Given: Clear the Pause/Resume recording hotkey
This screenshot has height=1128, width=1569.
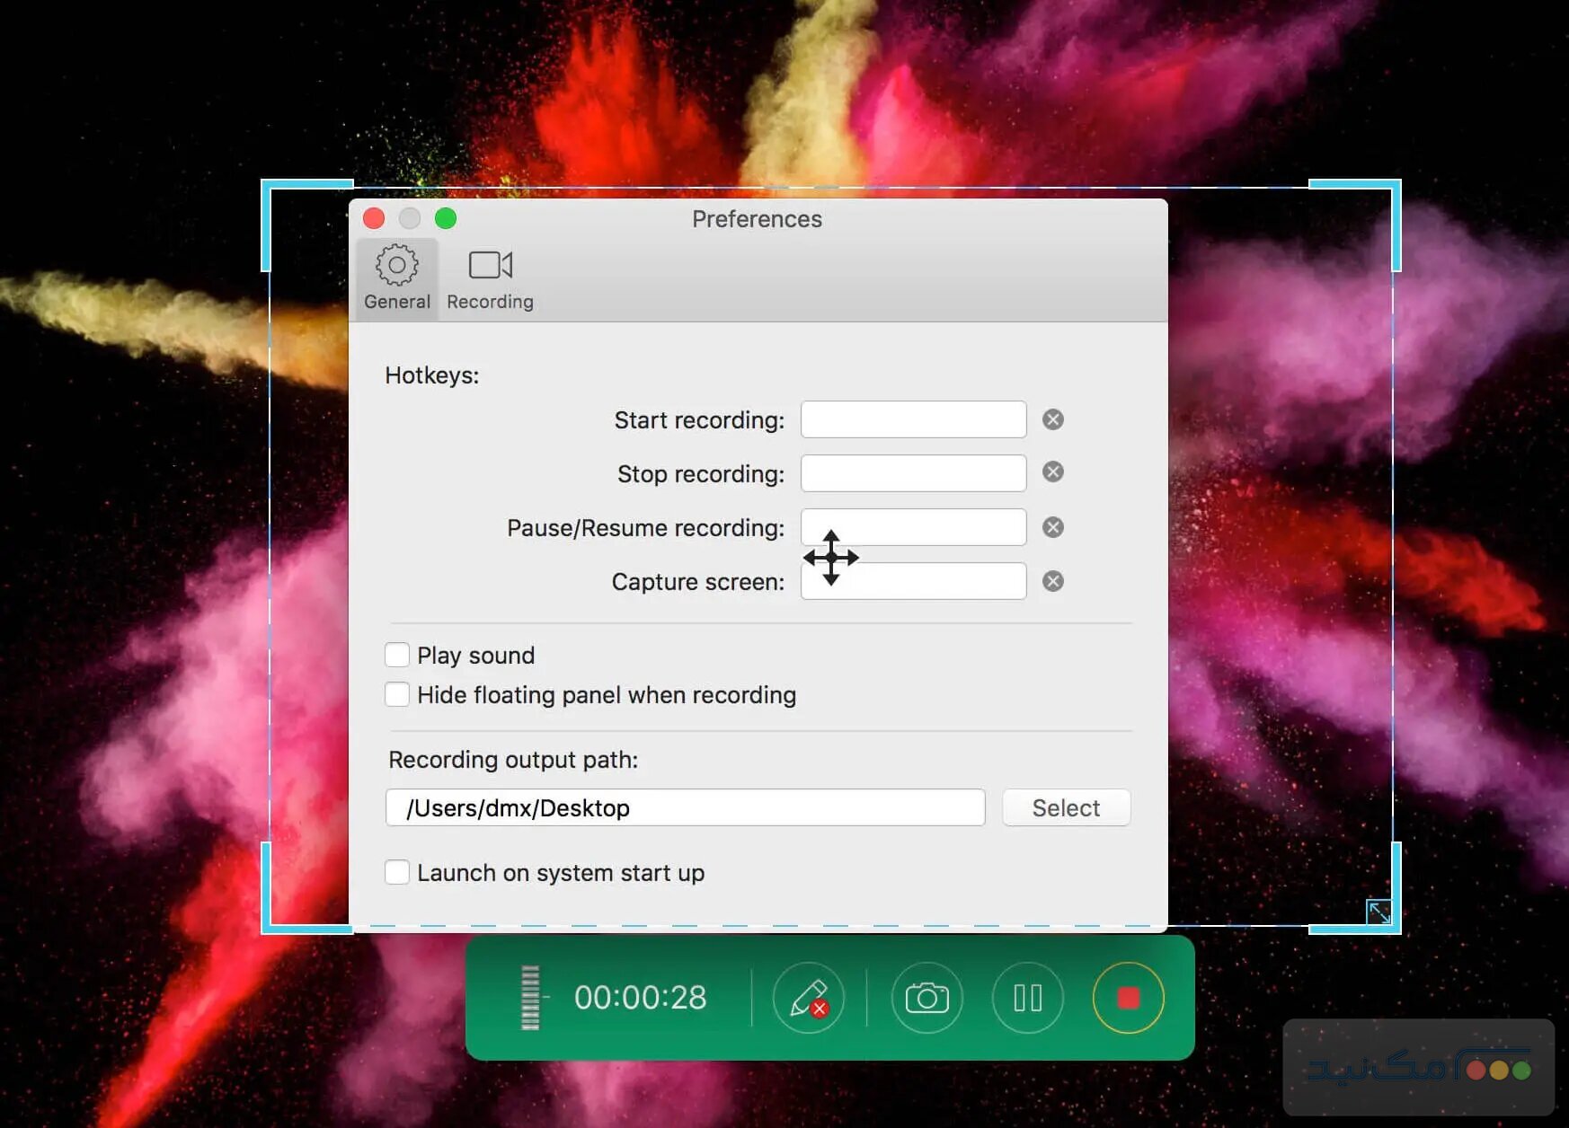Looking at the screenshot, I should tap(1051, 527).
